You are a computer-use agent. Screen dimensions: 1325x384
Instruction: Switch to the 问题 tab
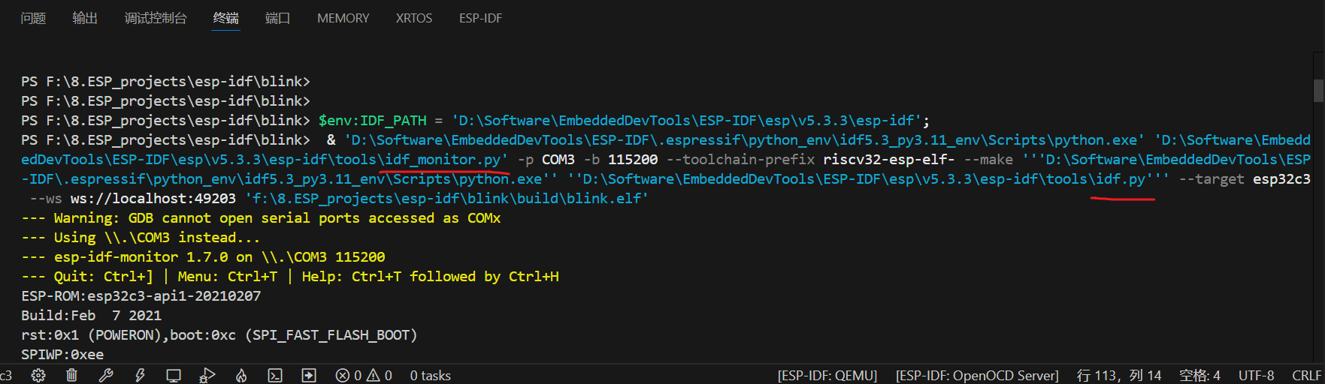[x=33, y=18]
